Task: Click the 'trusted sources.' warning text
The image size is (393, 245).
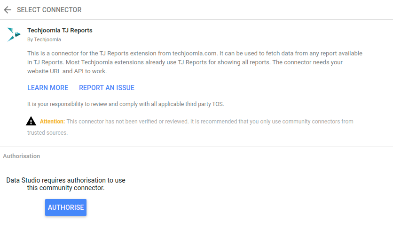Action: click(47, 133)
